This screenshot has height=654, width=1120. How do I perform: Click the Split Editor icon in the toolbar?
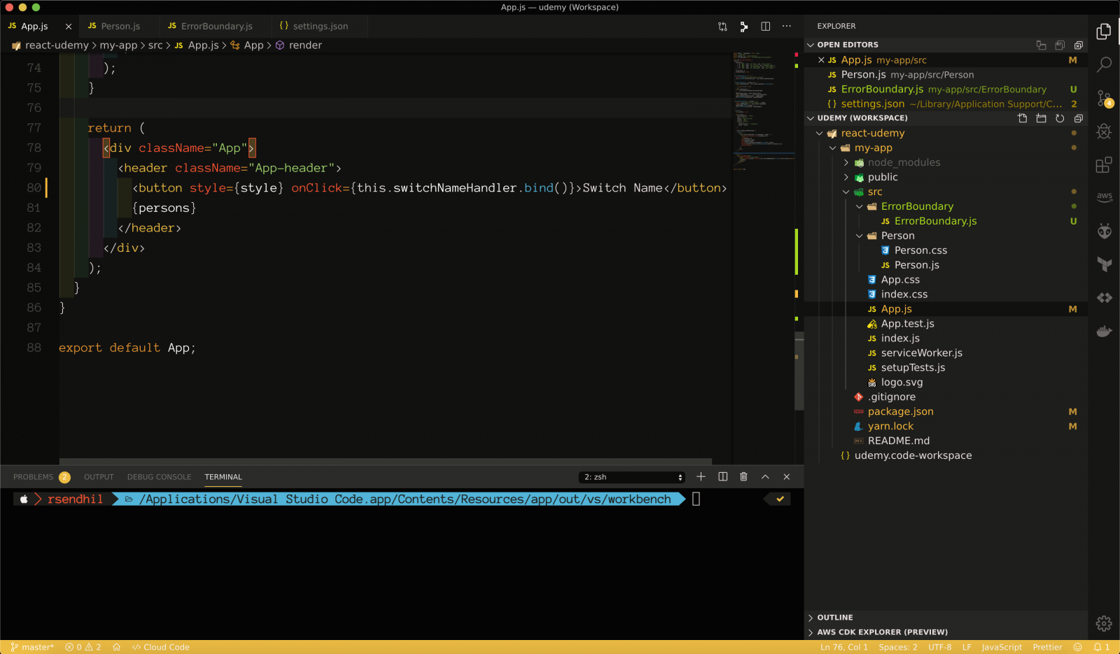(765, 26)
